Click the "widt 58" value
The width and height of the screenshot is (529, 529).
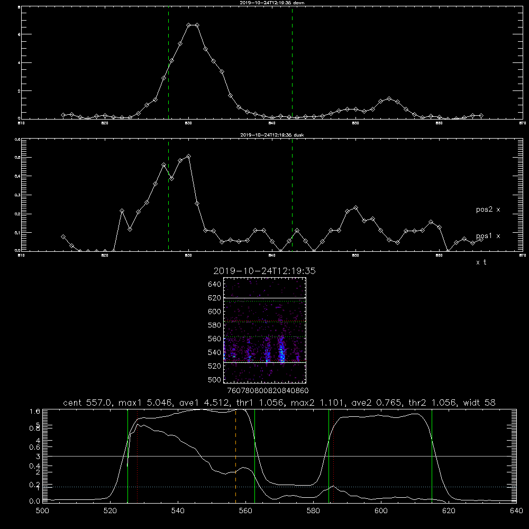click(x=479, y=403)
